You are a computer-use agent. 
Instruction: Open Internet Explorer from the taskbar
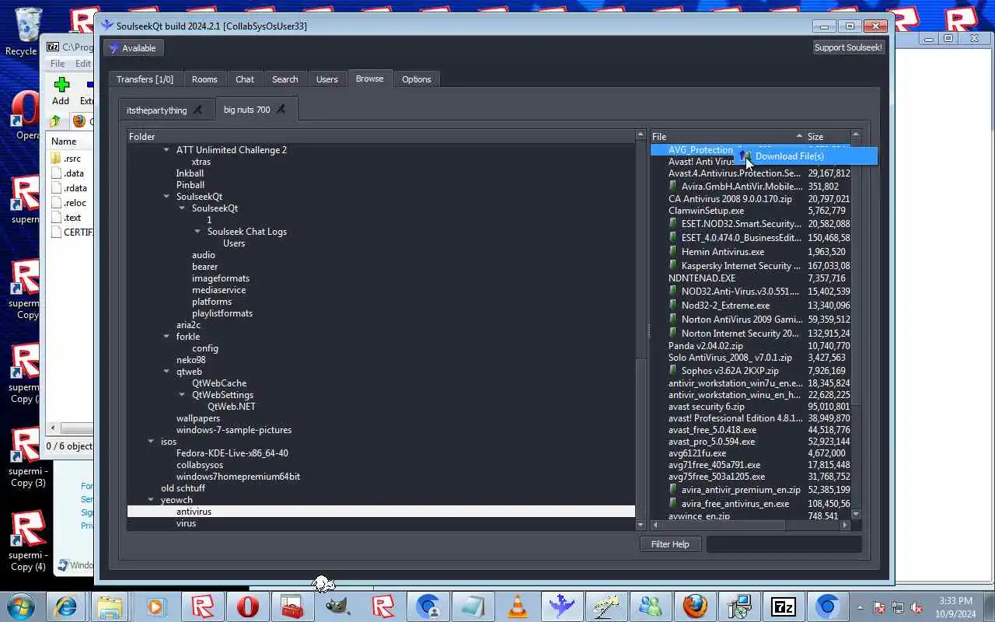tap(65, 606)
